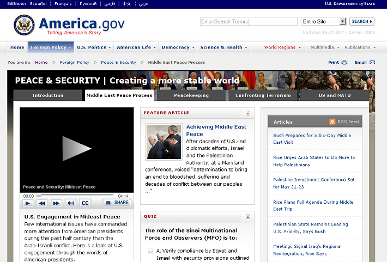Click the Department of State seal logo
Screen dimensions: 387x262
pyautogui.click(x=24, y=25)
